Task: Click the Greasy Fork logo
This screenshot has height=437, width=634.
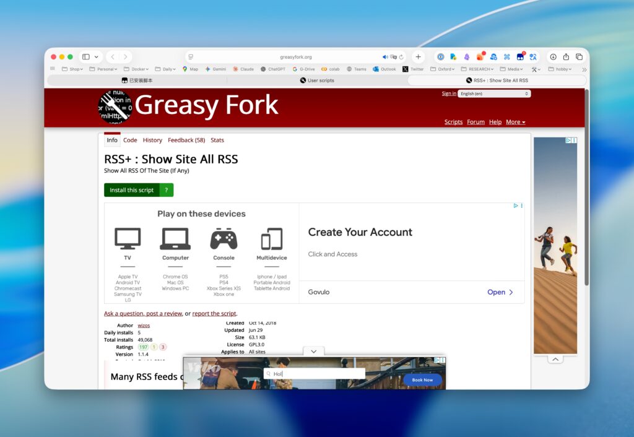Action: pyautogui.click(x=115, y=106)
